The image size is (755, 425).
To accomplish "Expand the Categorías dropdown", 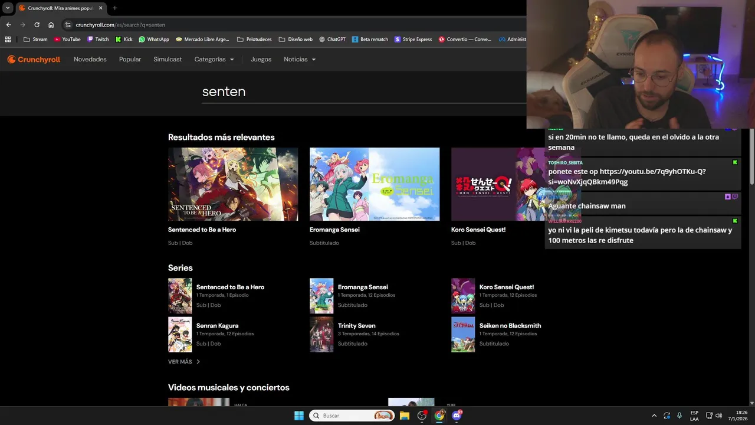I will coord(214,60).
